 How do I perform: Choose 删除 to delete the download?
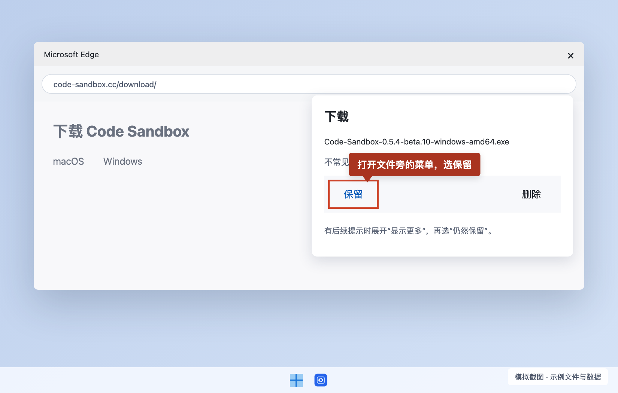[531, 194]
